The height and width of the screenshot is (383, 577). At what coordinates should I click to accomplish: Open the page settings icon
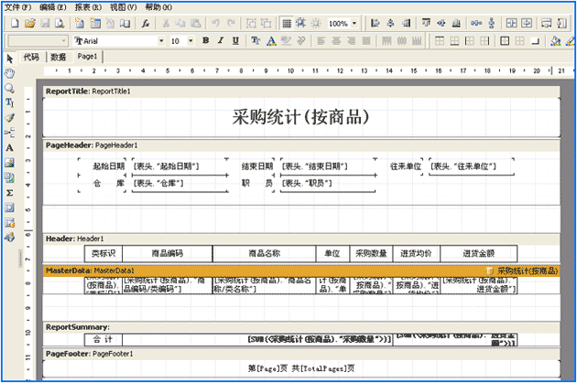coord(125,23)
